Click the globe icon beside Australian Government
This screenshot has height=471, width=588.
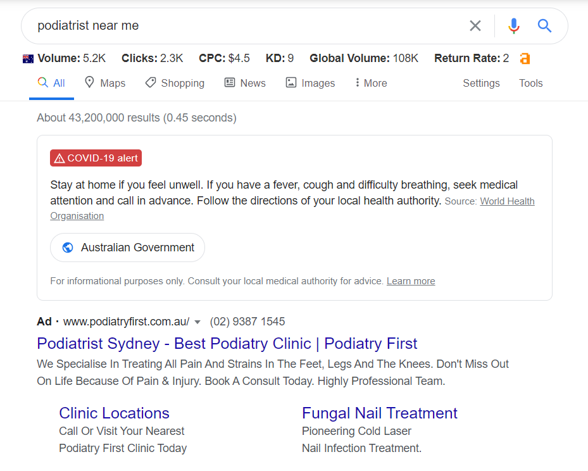(x=68, y=248)
